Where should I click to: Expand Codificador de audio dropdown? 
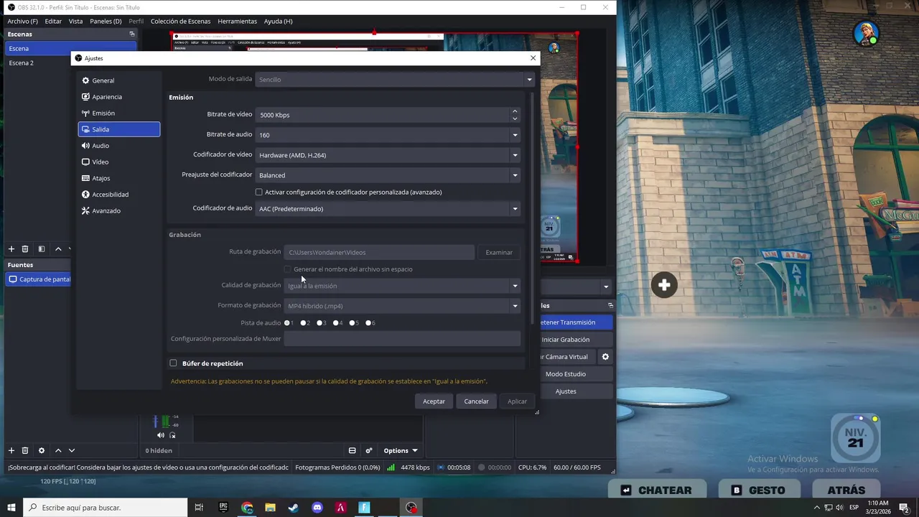[388, 209]
